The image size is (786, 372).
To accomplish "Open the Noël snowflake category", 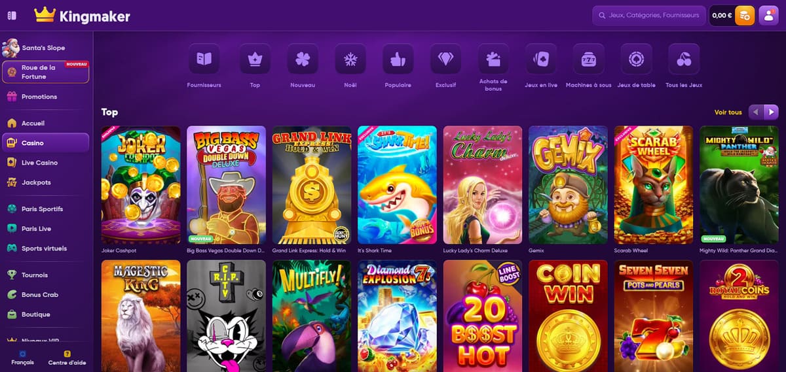I will 350,59.
